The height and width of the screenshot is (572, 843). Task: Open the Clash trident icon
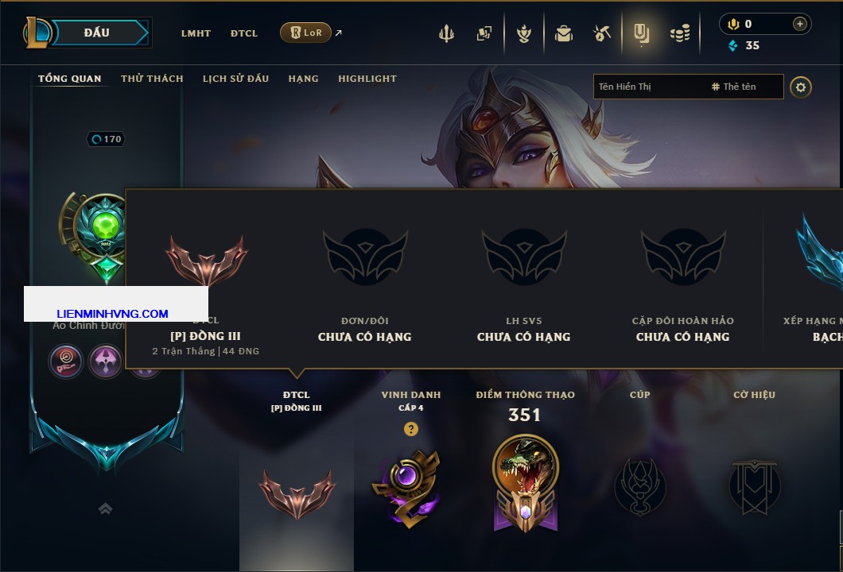click(446, 34)
